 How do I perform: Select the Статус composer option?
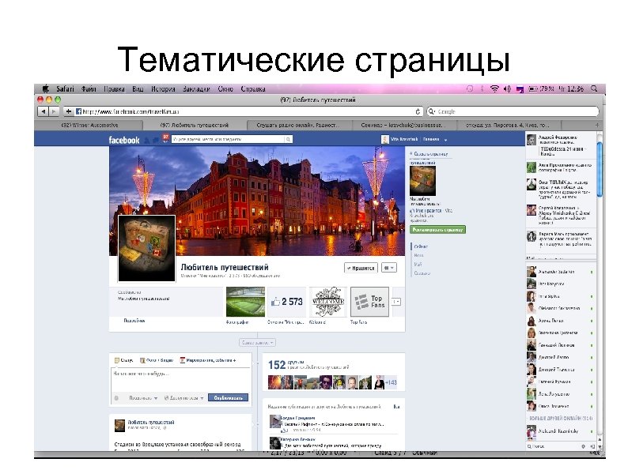click(123, 360)
